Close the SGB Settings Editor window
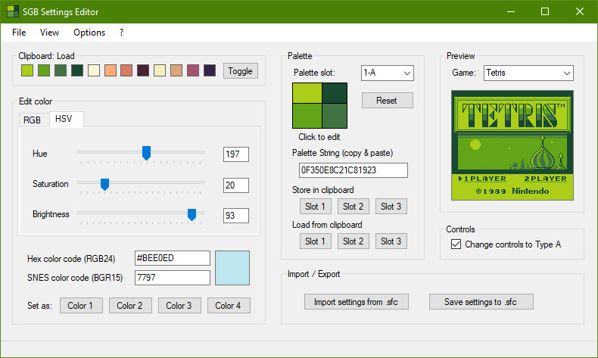The height and width of the screenshot is (358, 598). (580, 11)
